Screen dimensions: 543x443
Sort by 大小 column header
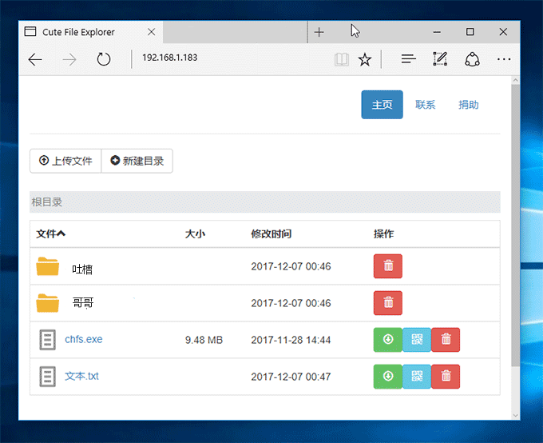pos(195,233)
